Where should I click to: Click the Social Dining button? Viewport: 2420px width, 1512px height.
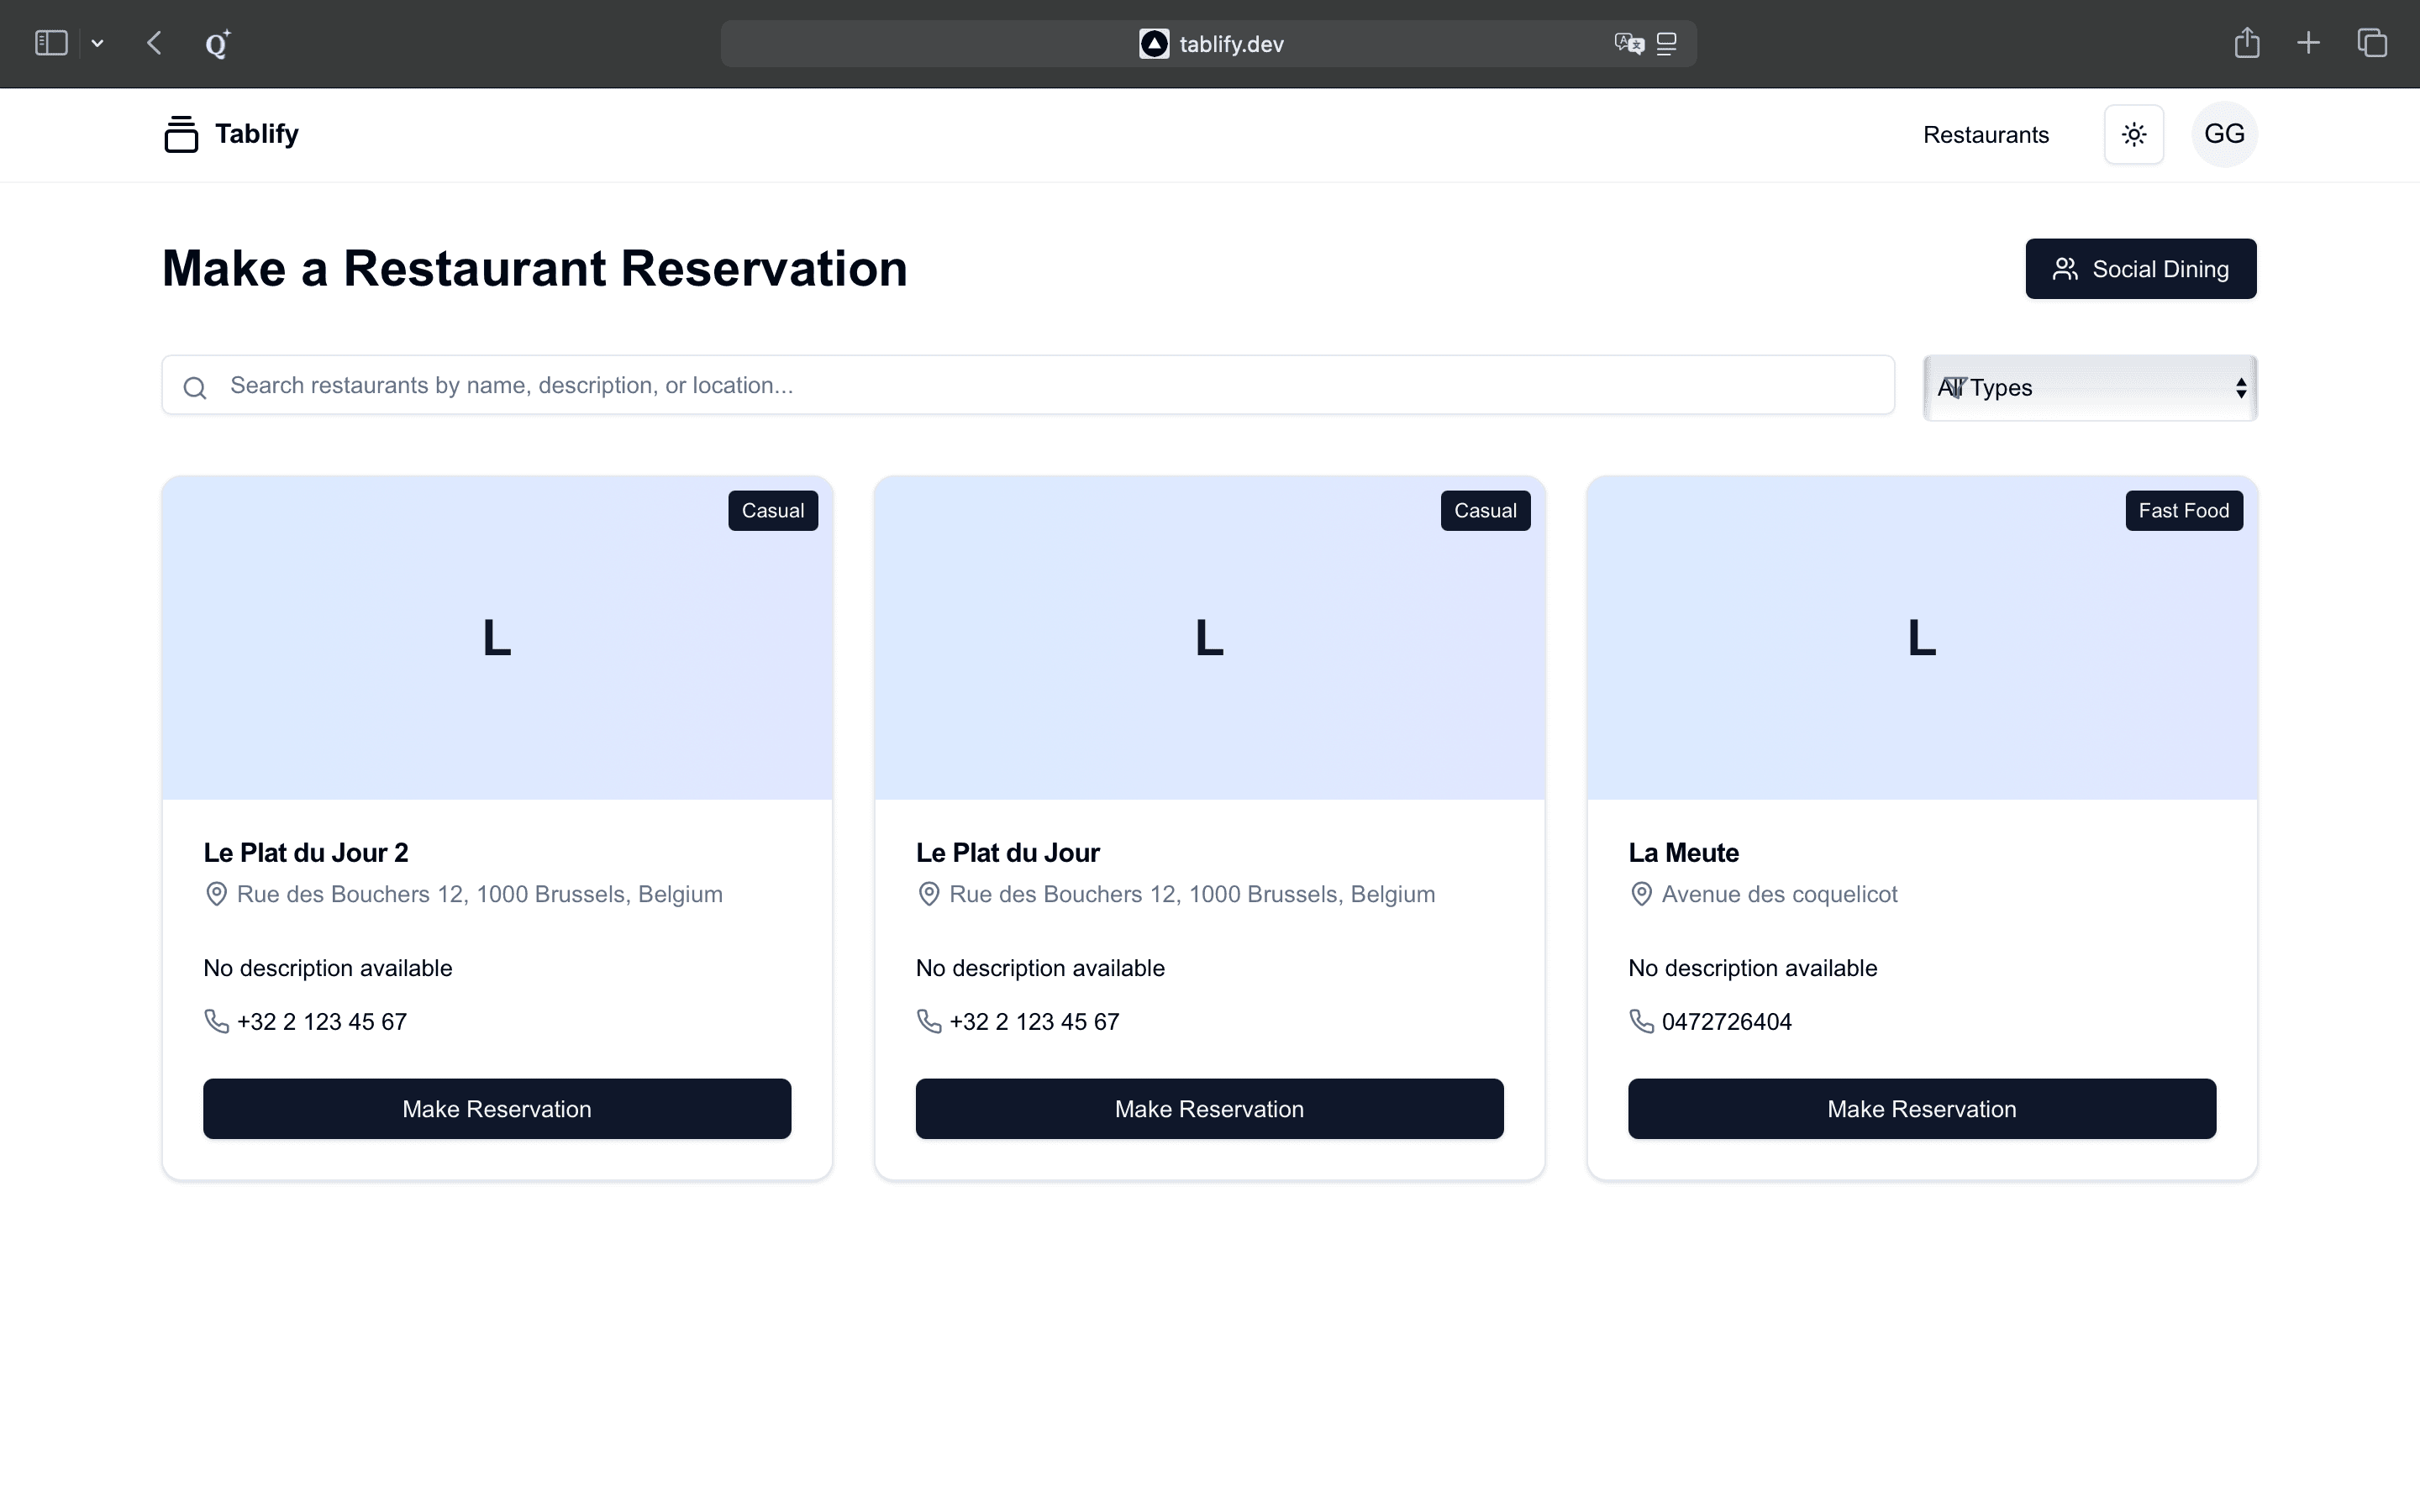(x=2140, y=269)
